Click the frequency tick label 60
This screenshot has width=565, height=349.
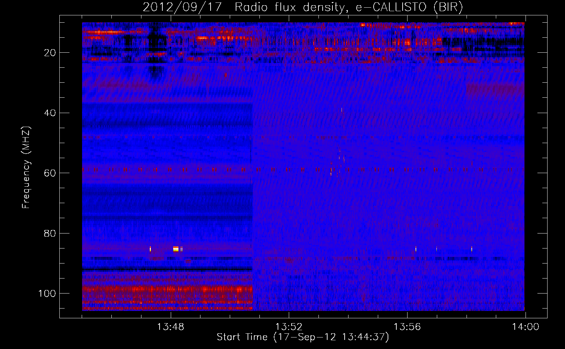coord(50,173)
